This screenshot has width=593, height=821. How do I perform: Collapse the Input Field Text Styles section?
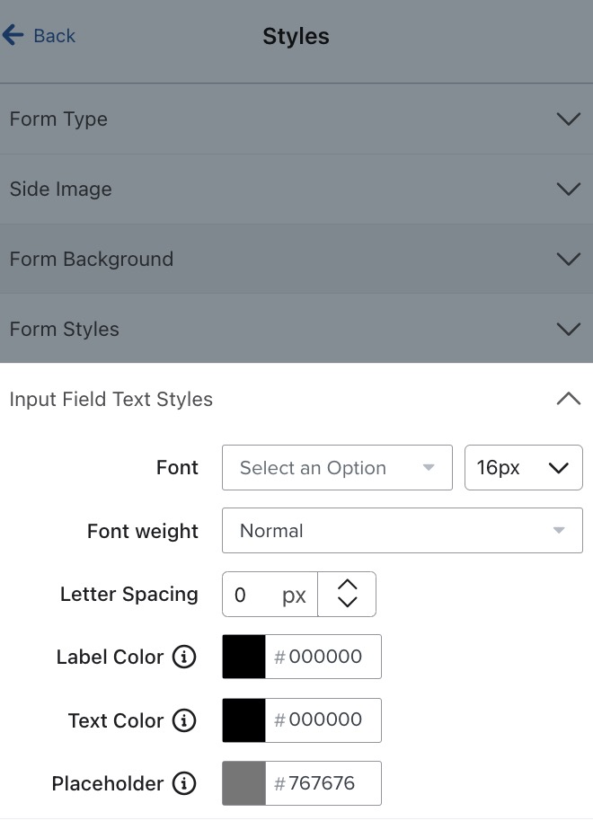pyautogui.click(x=569, y=398)
